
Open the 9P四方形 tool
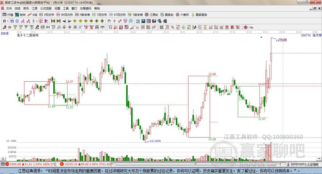(65, 15)
